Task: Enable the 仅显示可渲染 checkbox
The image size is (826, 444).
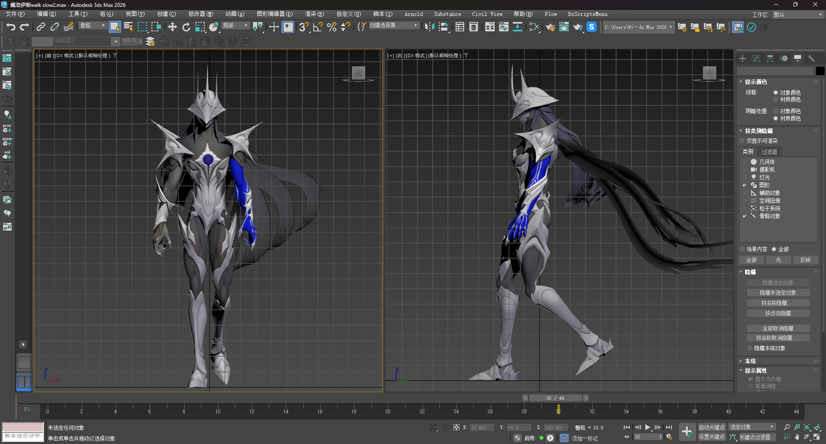Action: [742, 141]
